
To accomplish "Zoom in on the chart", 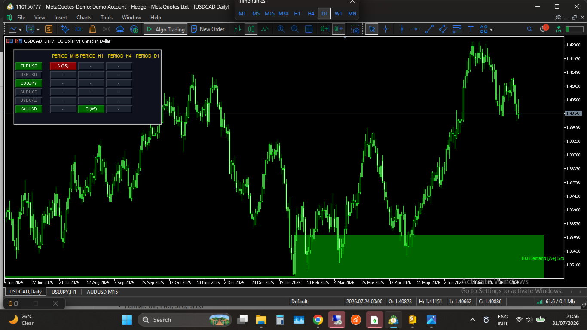I will click(x=281, y=29).
